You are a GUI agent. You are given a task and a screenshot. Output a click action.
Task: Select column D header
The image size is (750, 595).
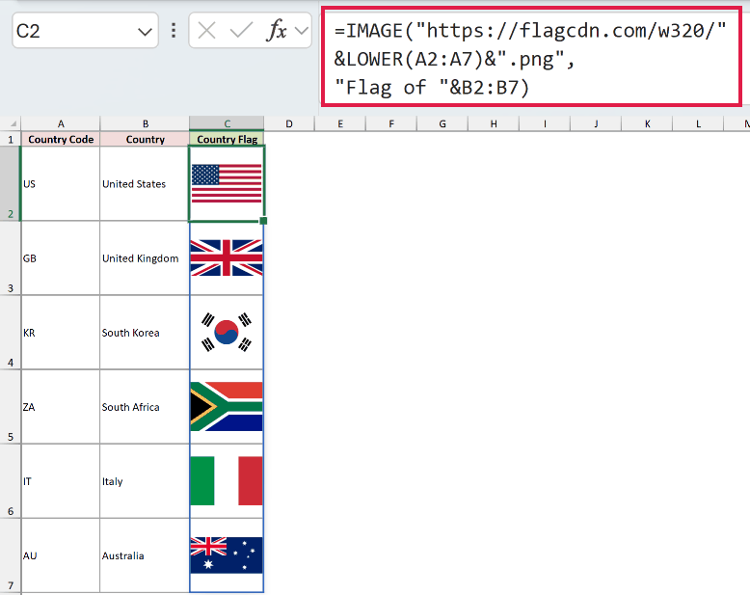(289, 123)
